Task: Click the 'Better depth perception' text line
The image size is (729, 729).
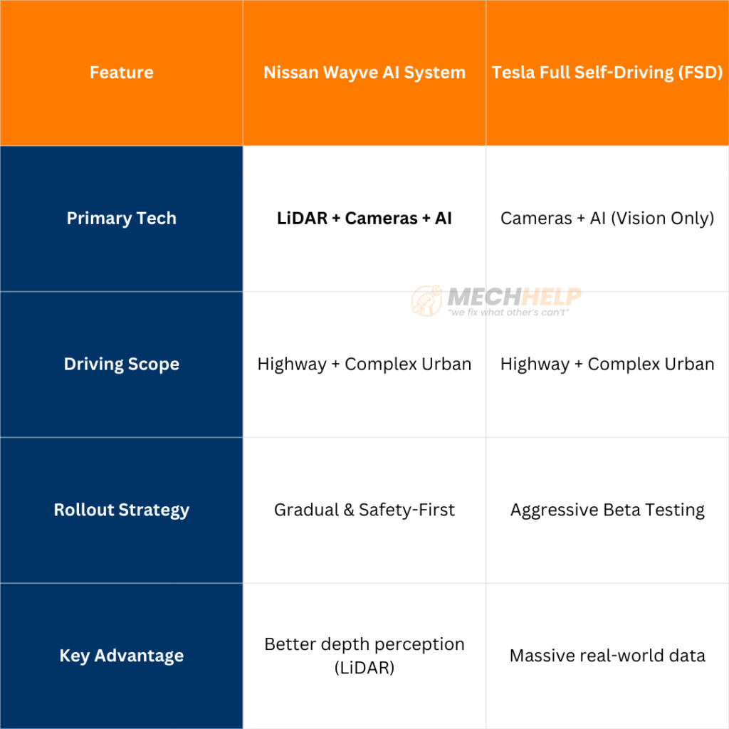Action: 364,644
